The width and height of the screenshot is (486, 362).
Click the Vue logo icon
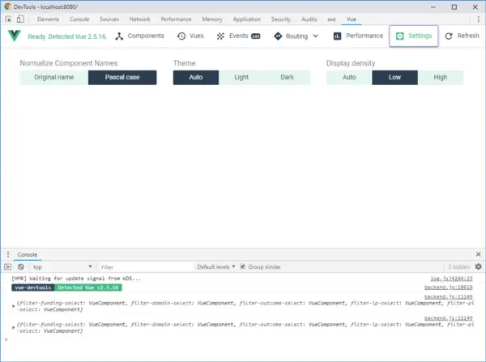click(15, 36)
